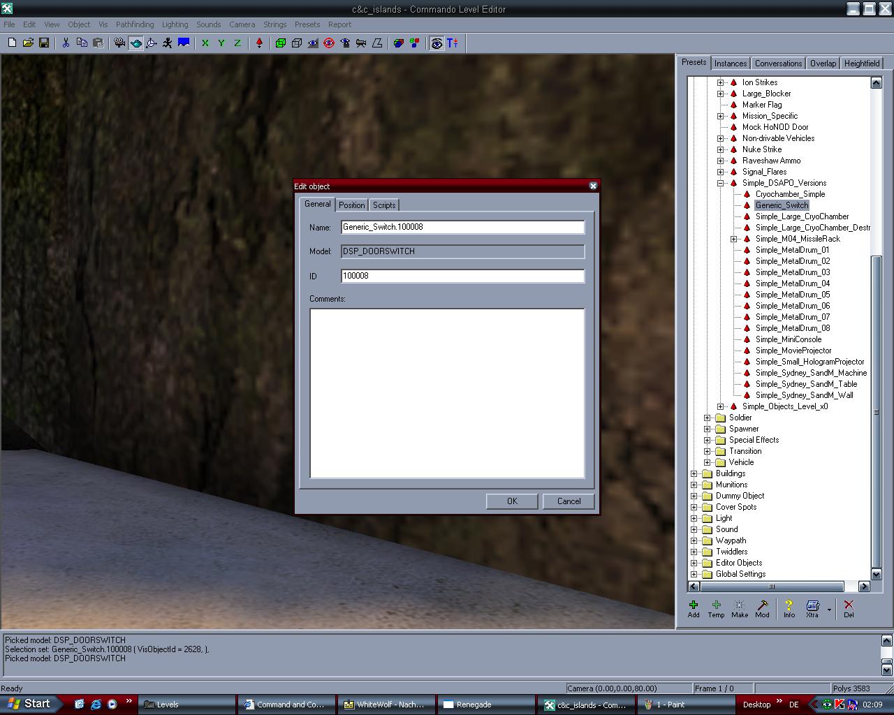Open the dropdown arrow beside Xtra

tap(829, 610)
